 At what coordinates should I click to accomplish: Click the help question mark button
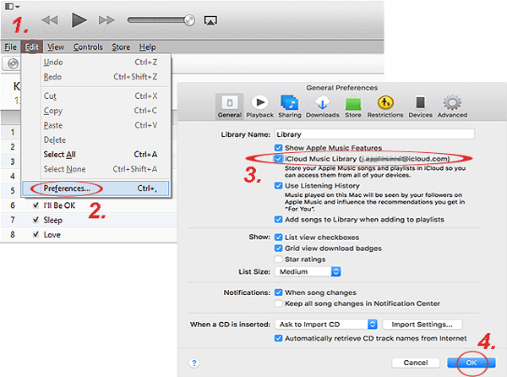194,363
